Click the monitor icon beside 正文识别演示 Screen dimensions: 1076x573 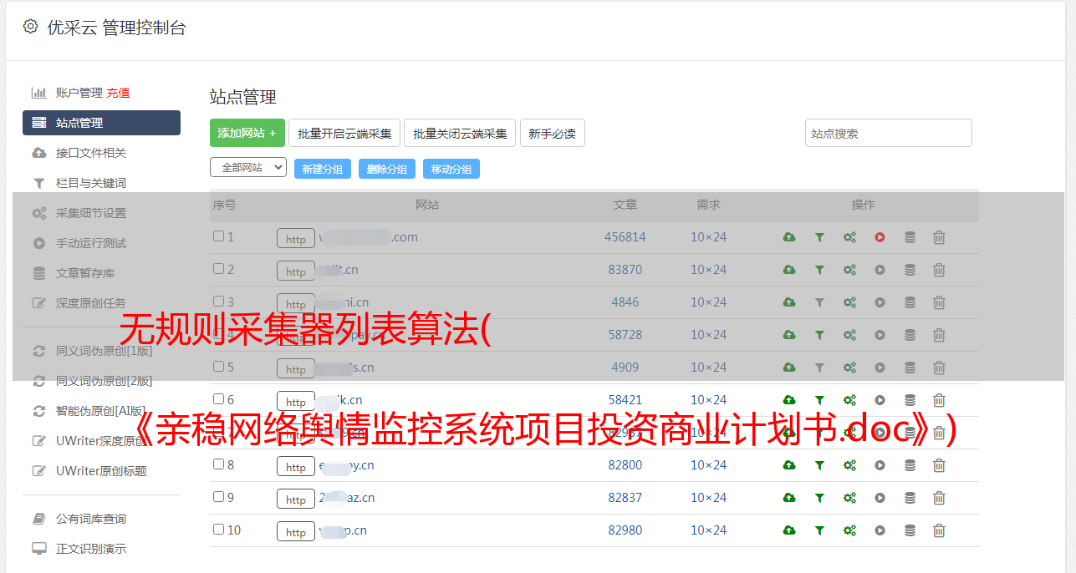pyautogui.click(x=39, y=549)
